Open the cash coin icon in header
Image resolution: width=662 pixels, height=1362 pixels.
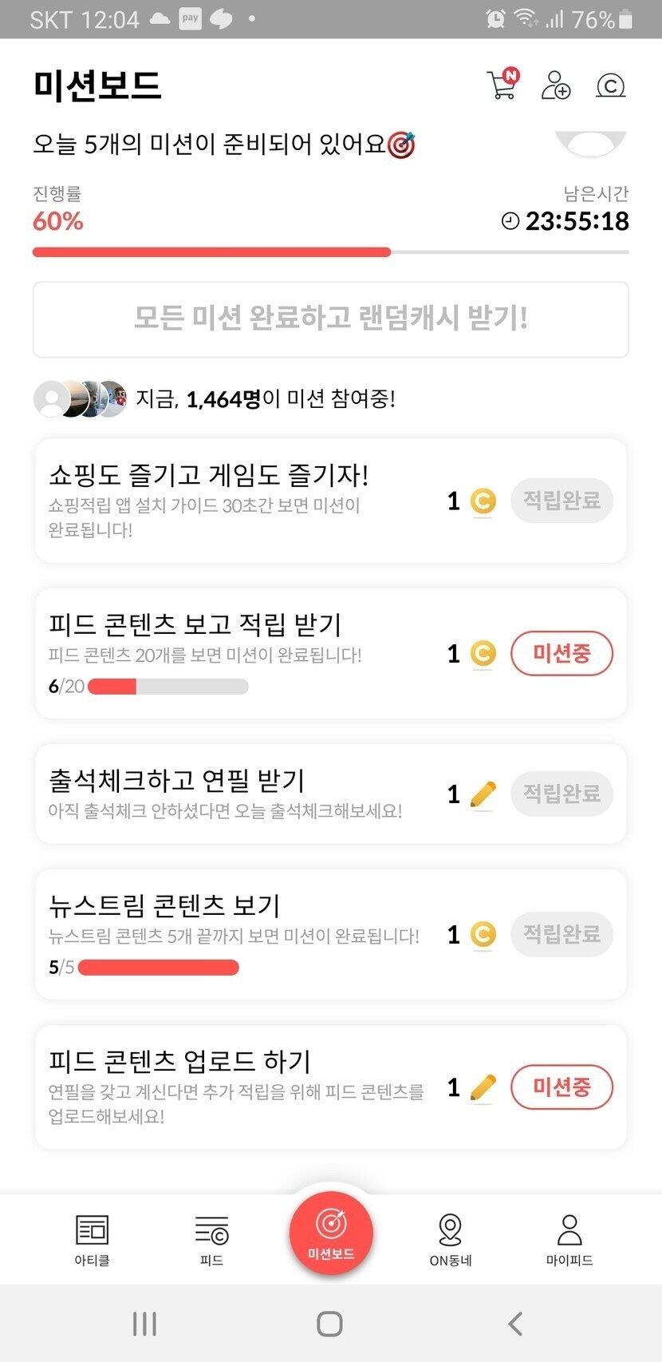pos(611,85)
